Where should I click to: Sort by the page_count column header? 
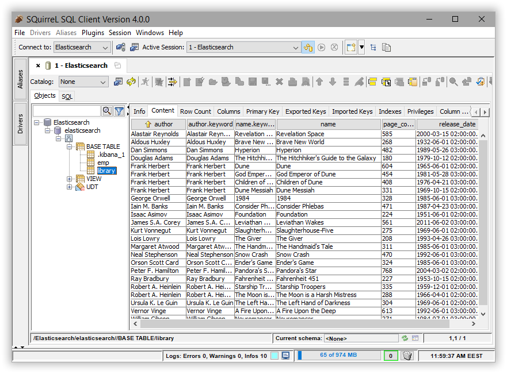398,124
